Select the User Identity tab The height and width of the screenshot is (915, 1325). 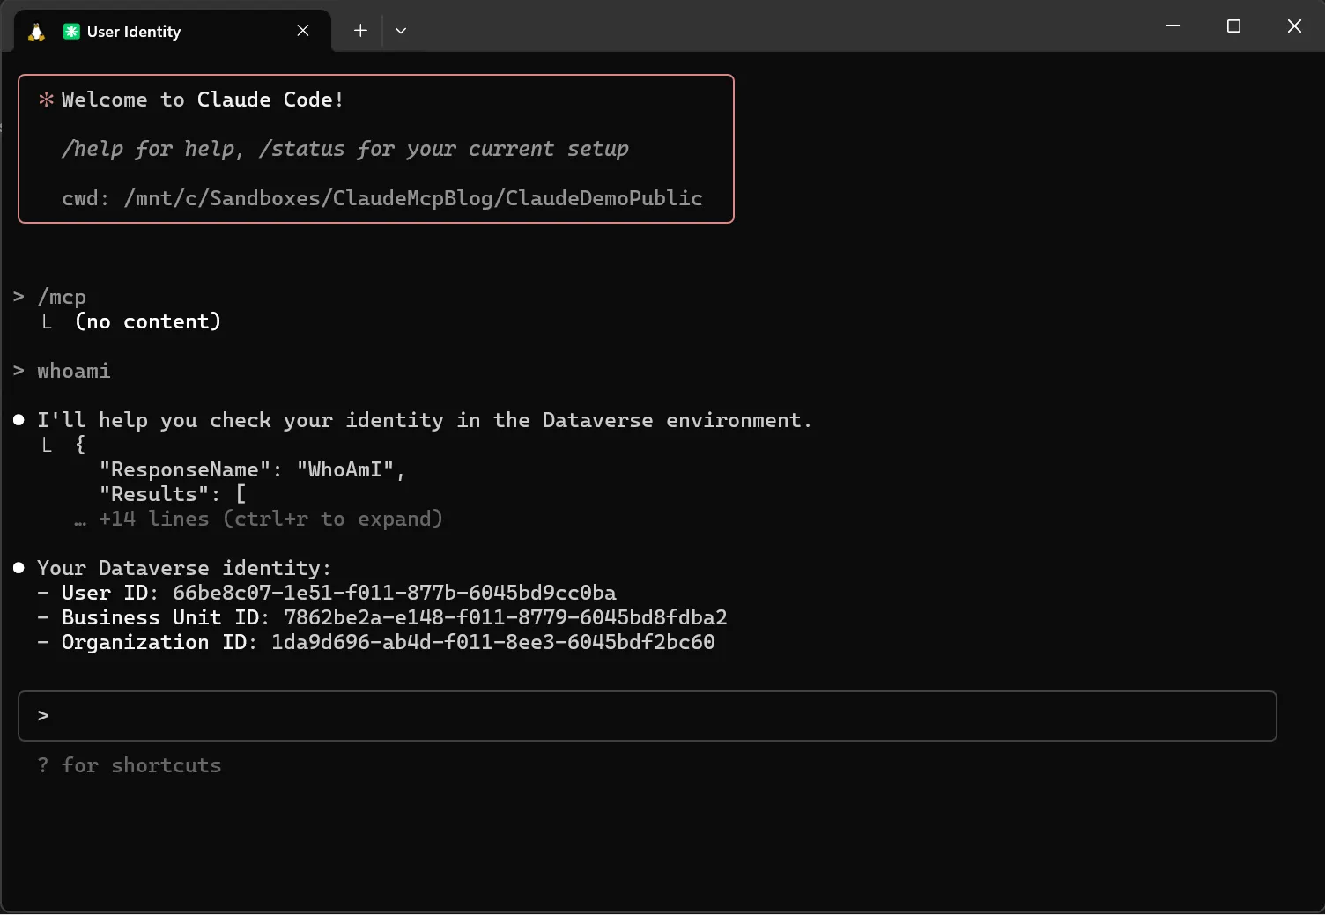point(173,32)
